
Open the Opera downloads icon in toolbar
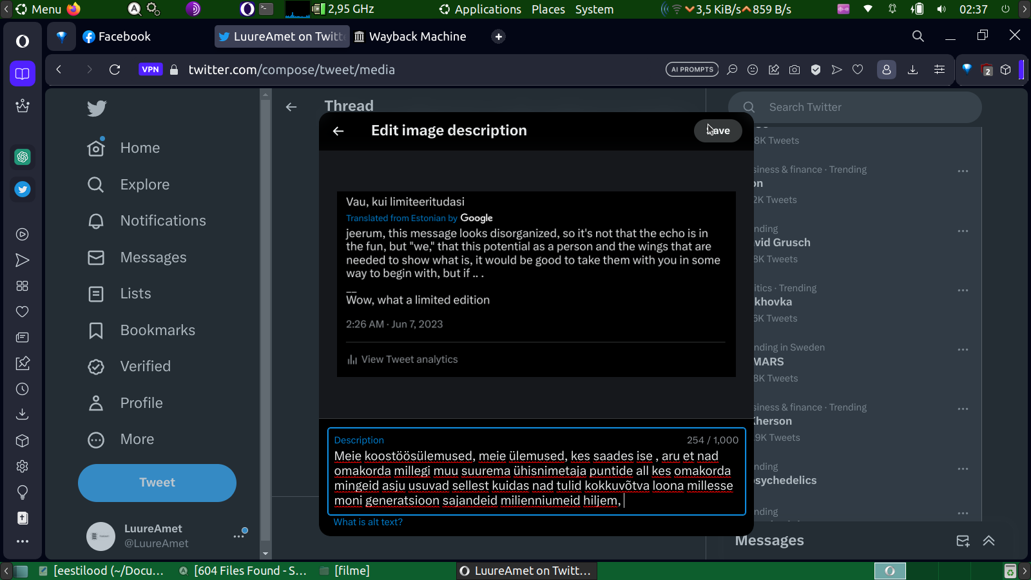point(912,70)
